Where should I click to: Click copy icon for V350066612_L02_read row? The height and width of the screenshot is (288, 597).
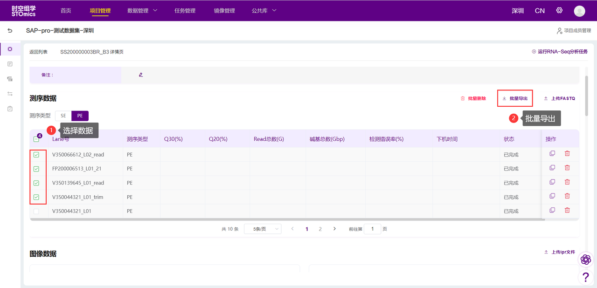552,154
